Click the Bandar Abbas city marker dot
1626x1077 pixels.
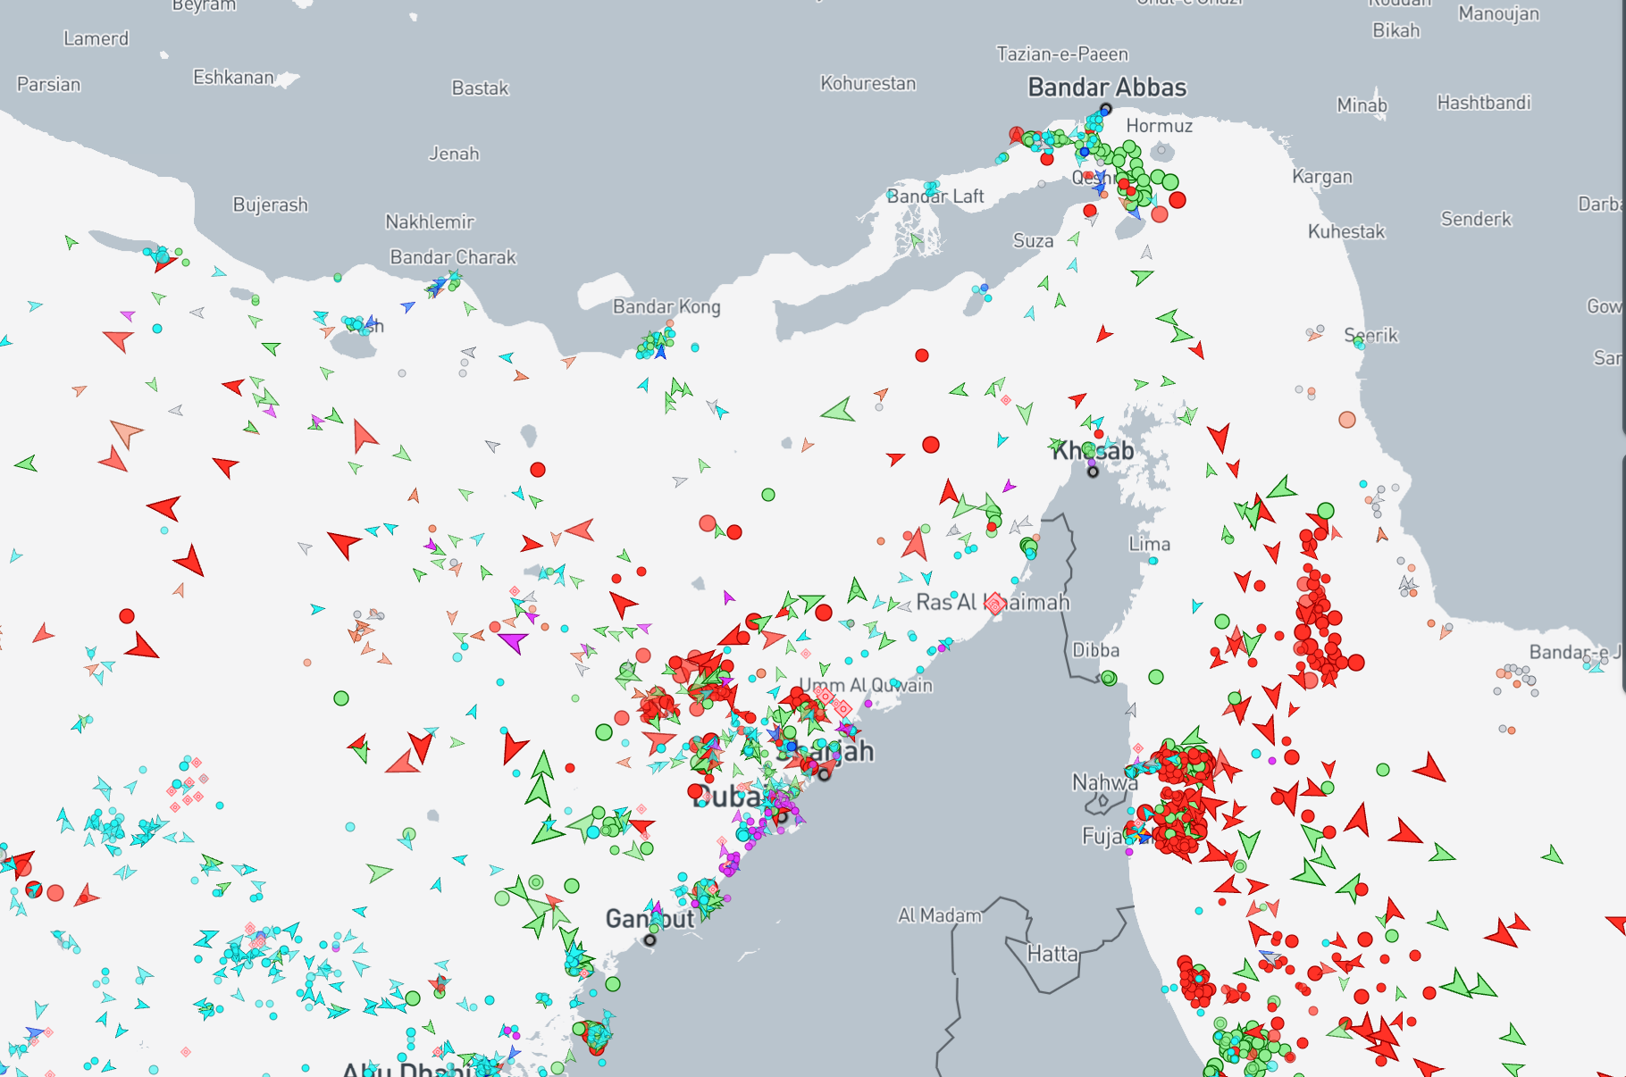click(x=1105, y=109)
